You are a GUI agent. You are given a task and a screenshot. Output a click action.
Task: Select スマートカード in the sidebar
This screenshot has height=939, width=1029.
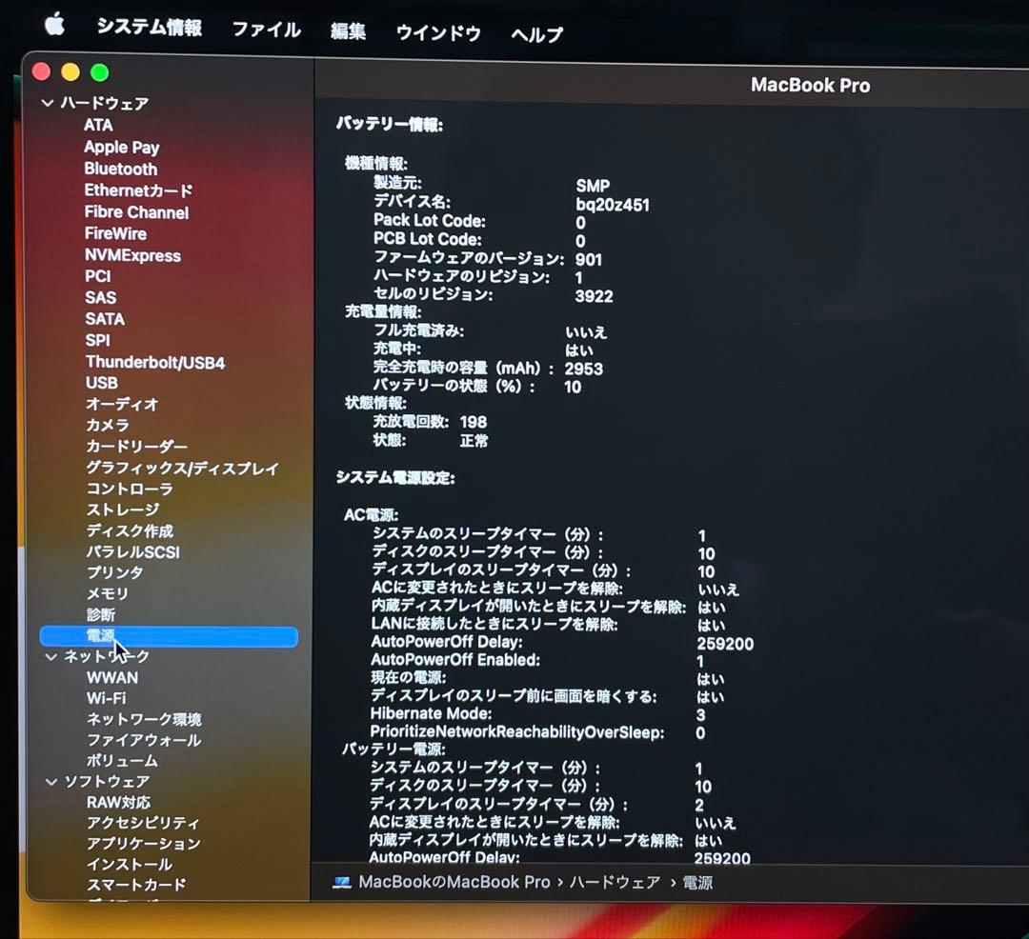tap(136, 886)
